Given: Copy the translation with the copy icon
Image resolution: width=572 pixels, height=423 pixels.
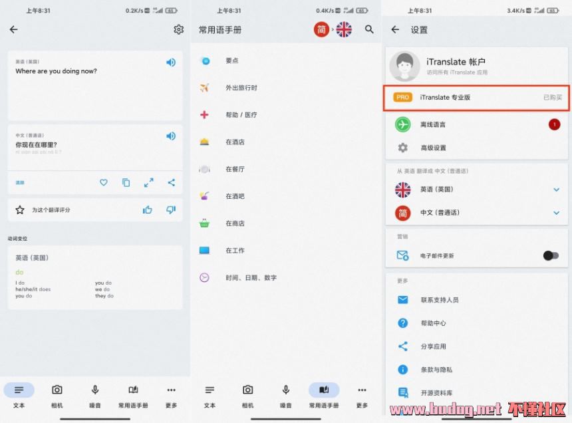Looking at the screenshot, I should [126, 182].
